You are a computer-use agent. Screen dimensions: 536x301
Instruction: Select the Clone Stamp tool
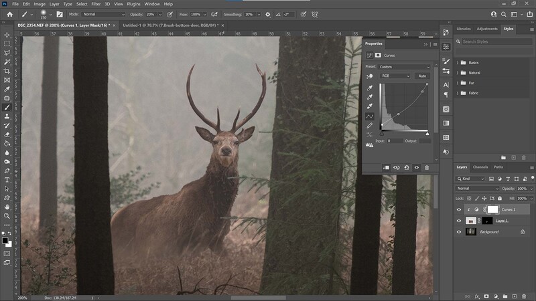(7, 116)
